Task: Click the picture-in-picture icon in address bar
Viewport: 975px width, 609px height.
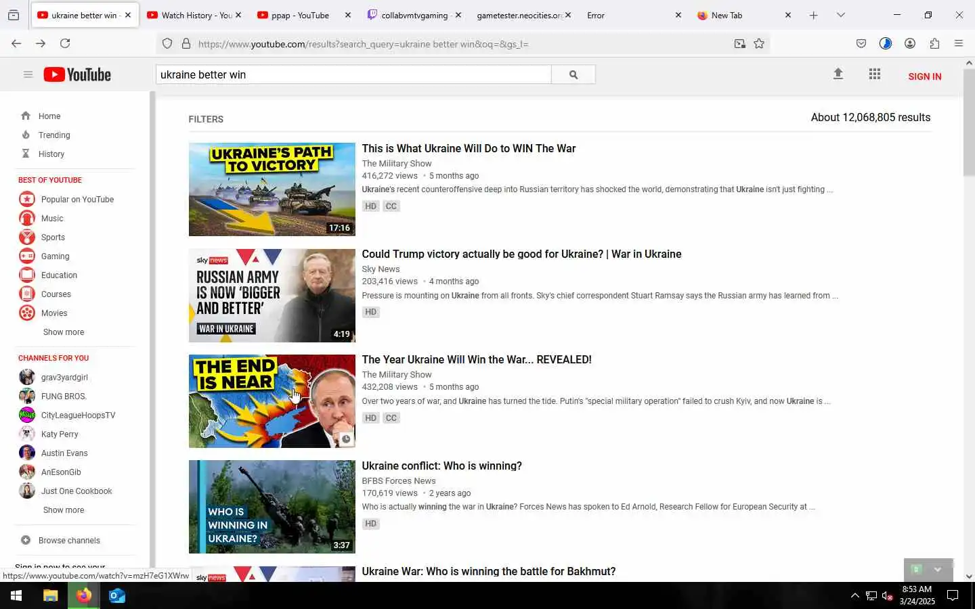Action: (739, 44)
